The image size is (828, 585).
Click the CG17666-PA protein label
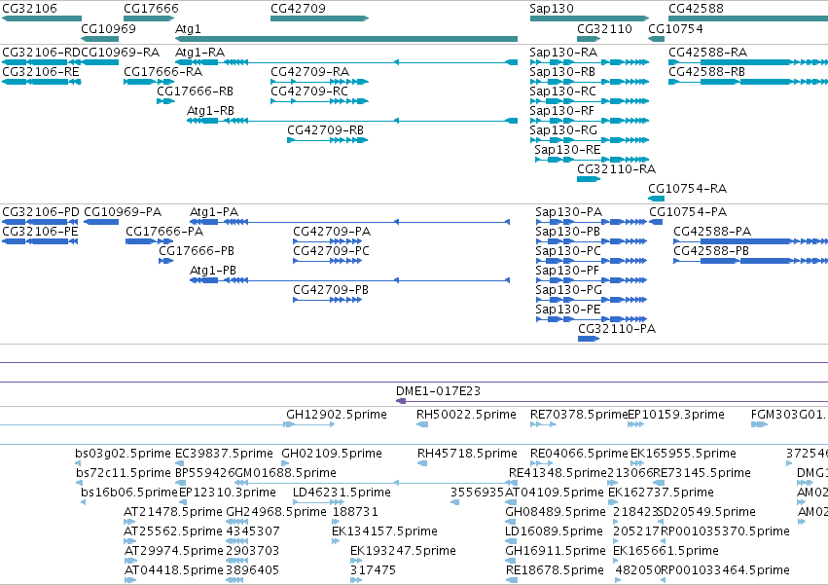pos(164,232)
